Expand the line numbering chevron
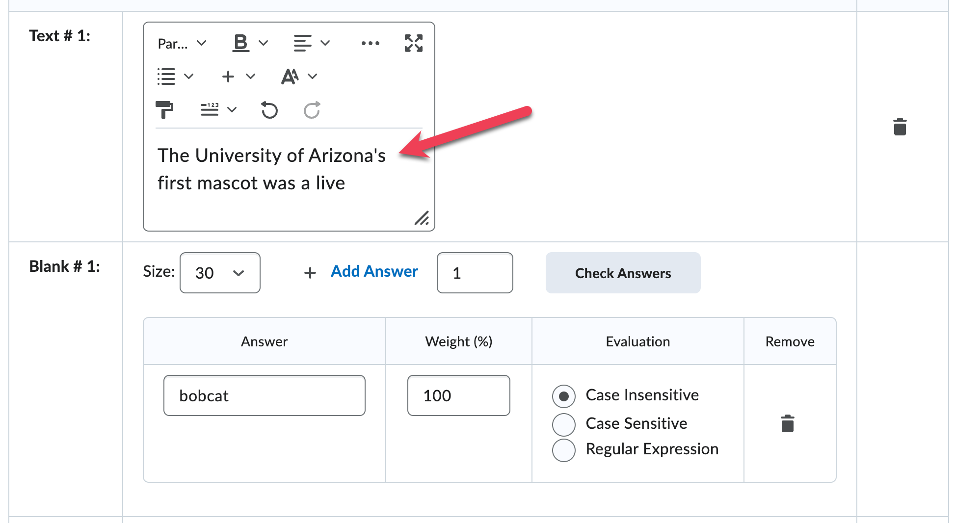Screen dimensions: 955x523 point(232,110)
